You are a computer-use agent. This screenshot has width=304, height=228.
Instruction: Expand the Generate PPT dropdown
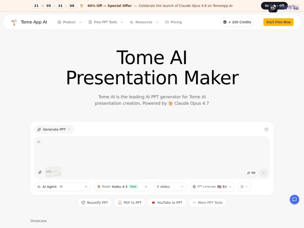[54, 130]
